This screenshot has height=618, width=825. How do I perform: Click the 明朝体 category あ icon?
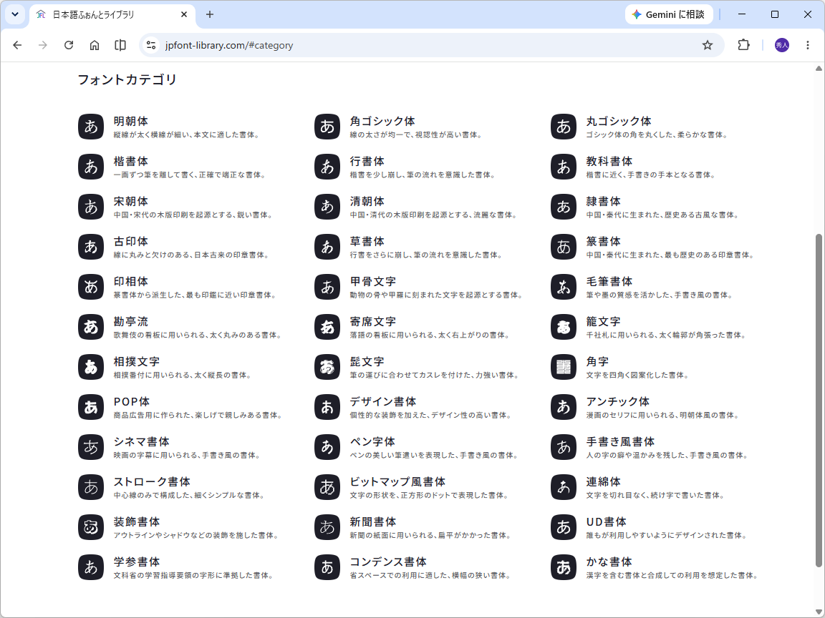91,127
